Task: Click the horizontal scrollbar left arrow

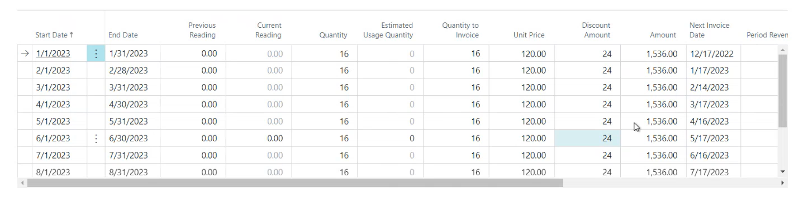Action: pyautogui.click(x=22, y=183)
